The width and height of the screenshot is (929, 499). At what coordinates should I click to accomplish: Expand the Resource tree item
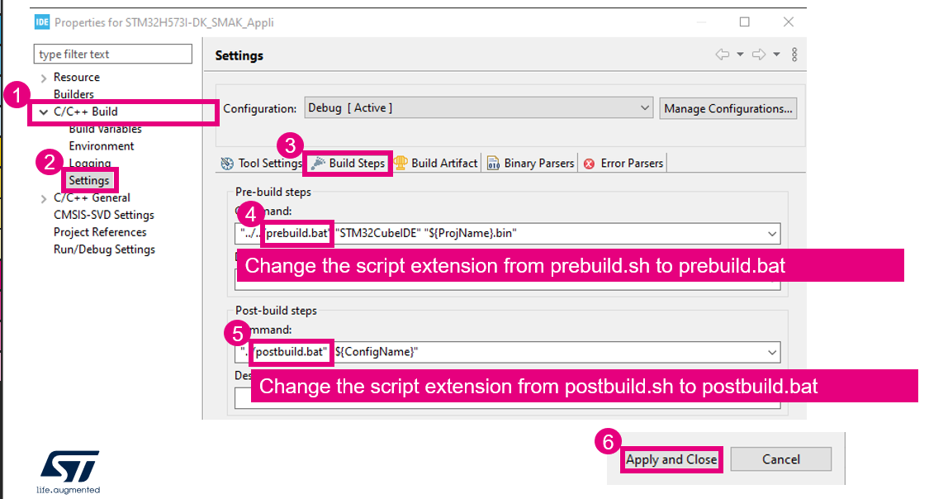point(42,77)
